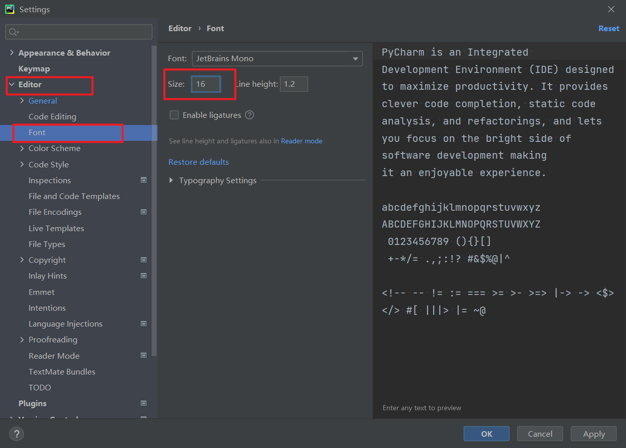Open Language Injections page

pos(65,323)
